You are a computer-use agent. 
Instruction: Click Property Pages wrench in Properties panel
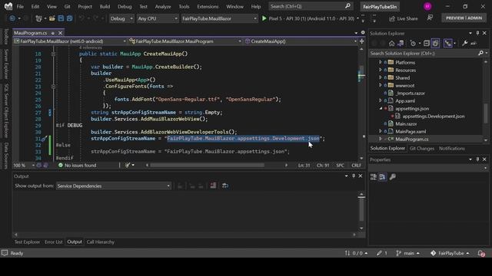[x=392, y=177]
